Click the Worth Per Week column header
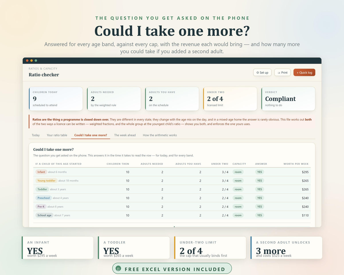Viewport: 344px width, 275px height. (296, 164)
